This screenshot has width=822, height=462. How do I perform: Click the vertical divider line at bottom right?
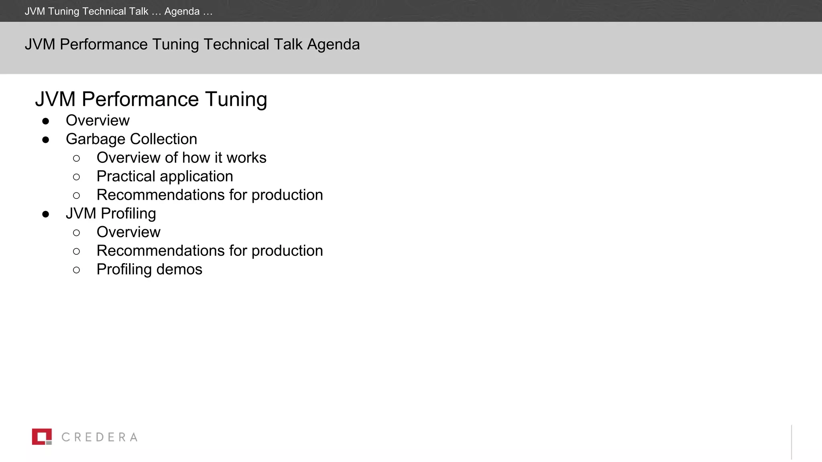[791, 442]
